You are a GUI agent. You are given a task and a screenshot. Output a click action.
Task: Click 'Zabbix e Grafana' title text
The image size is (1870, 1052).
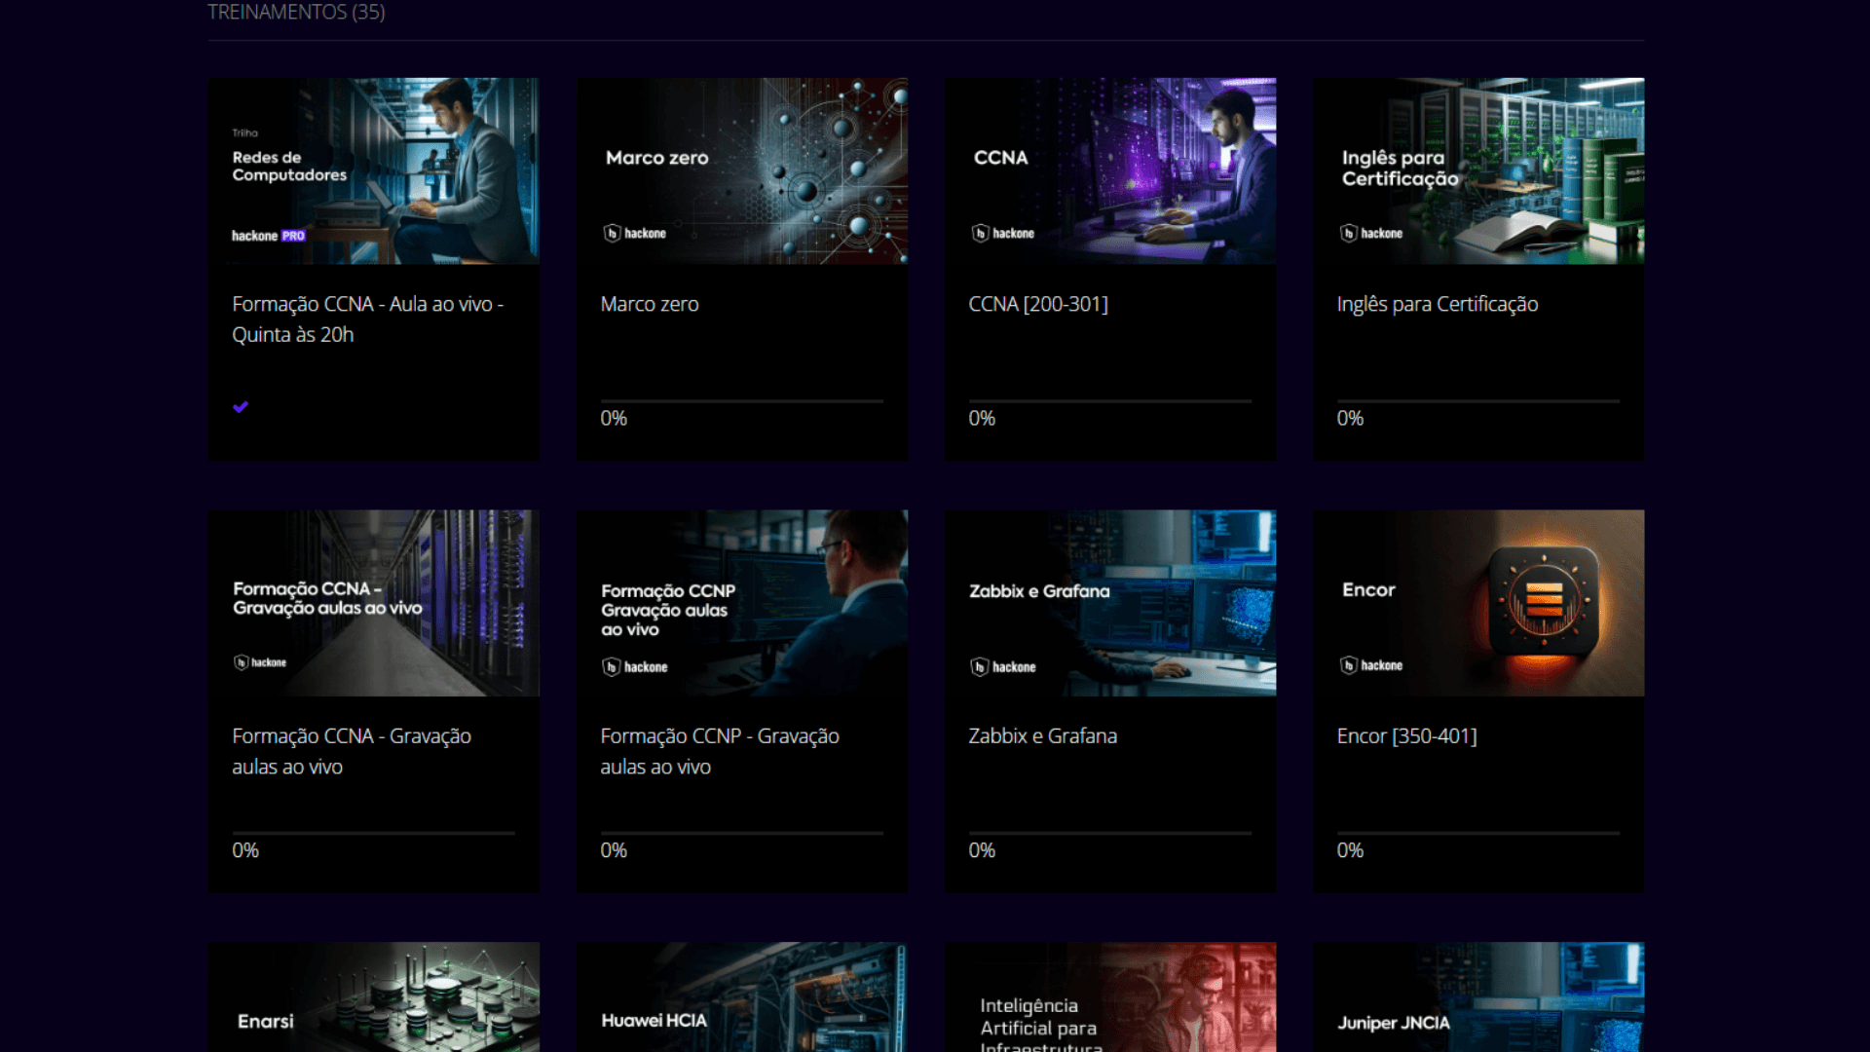[1042, 736]
